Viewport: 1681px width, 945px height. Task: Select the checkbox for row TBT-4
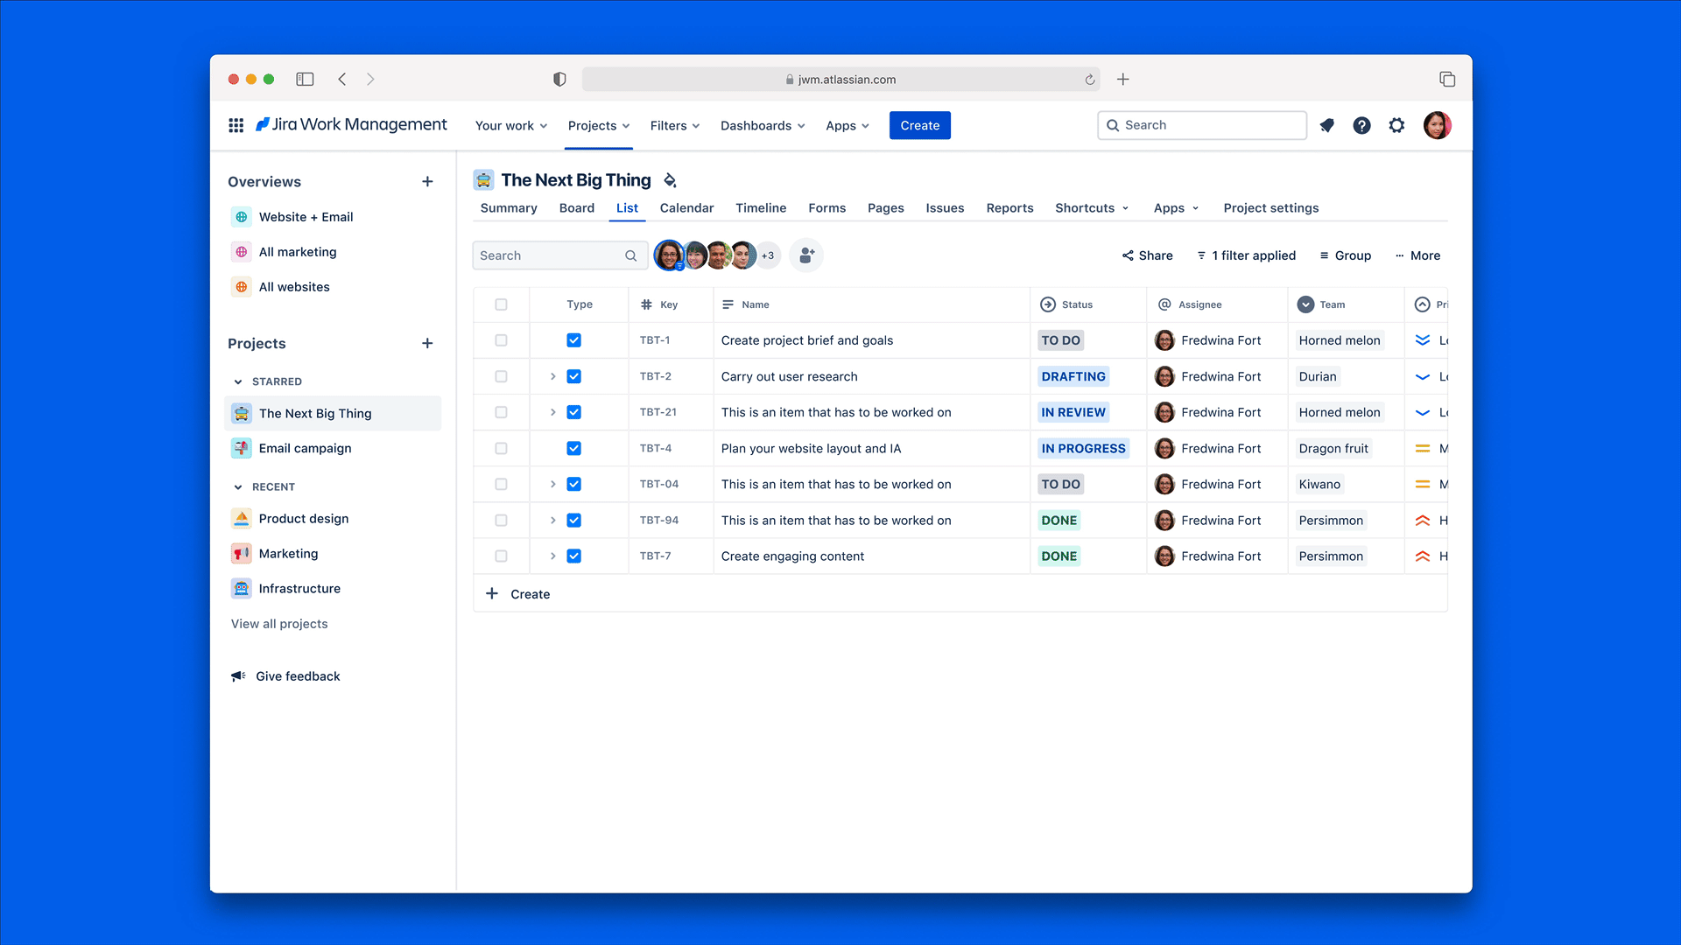[501, 448]
